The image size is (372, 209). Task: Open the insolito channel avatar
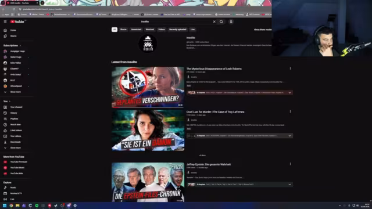point(148,44)
